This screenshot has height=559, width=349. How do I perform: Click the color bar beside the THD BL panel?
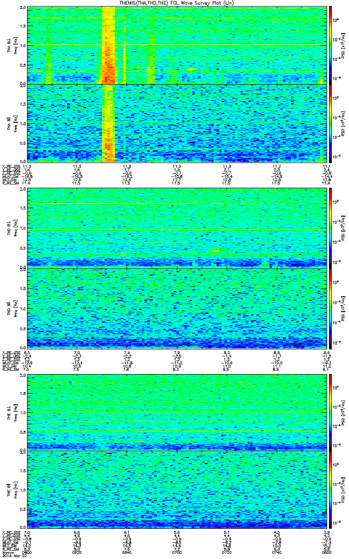pos(330,227)
